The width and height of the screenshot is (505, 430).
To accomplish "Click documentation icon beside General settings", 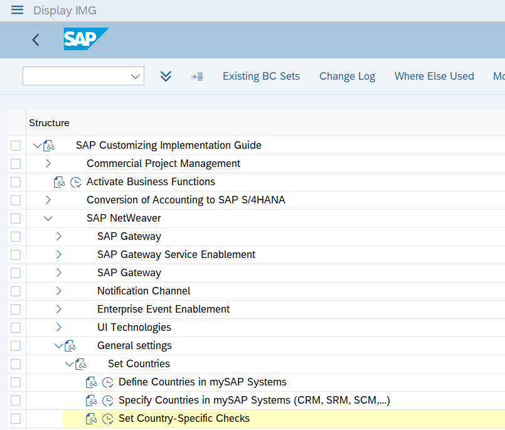I will coord(70,346).
